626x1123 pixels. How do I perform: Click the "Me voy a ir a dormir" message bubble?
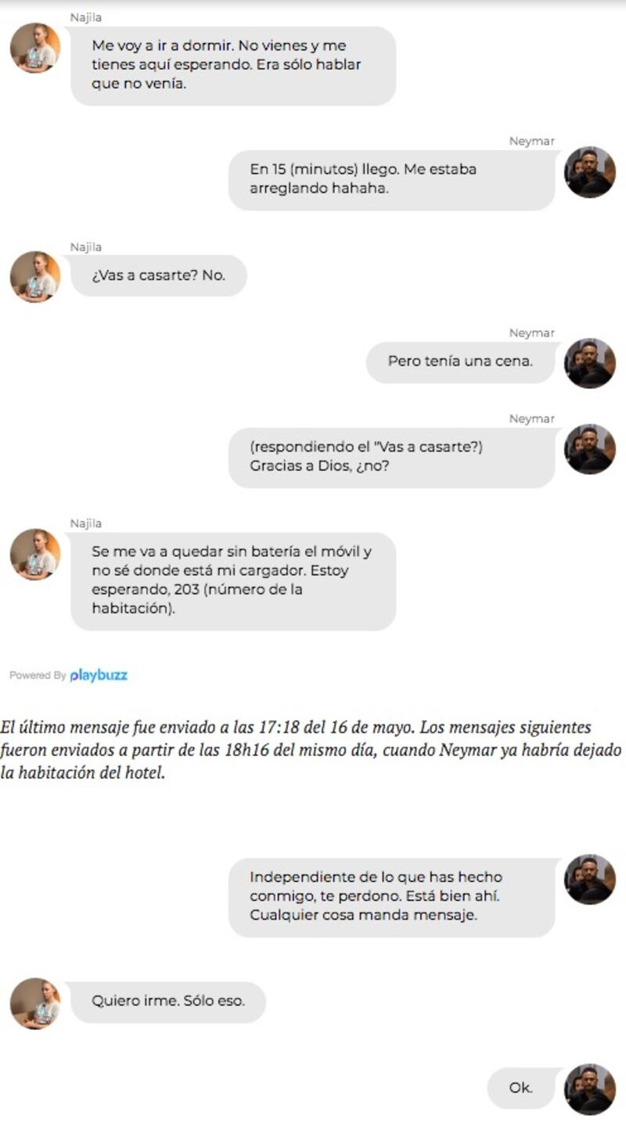tap(233, 66)
